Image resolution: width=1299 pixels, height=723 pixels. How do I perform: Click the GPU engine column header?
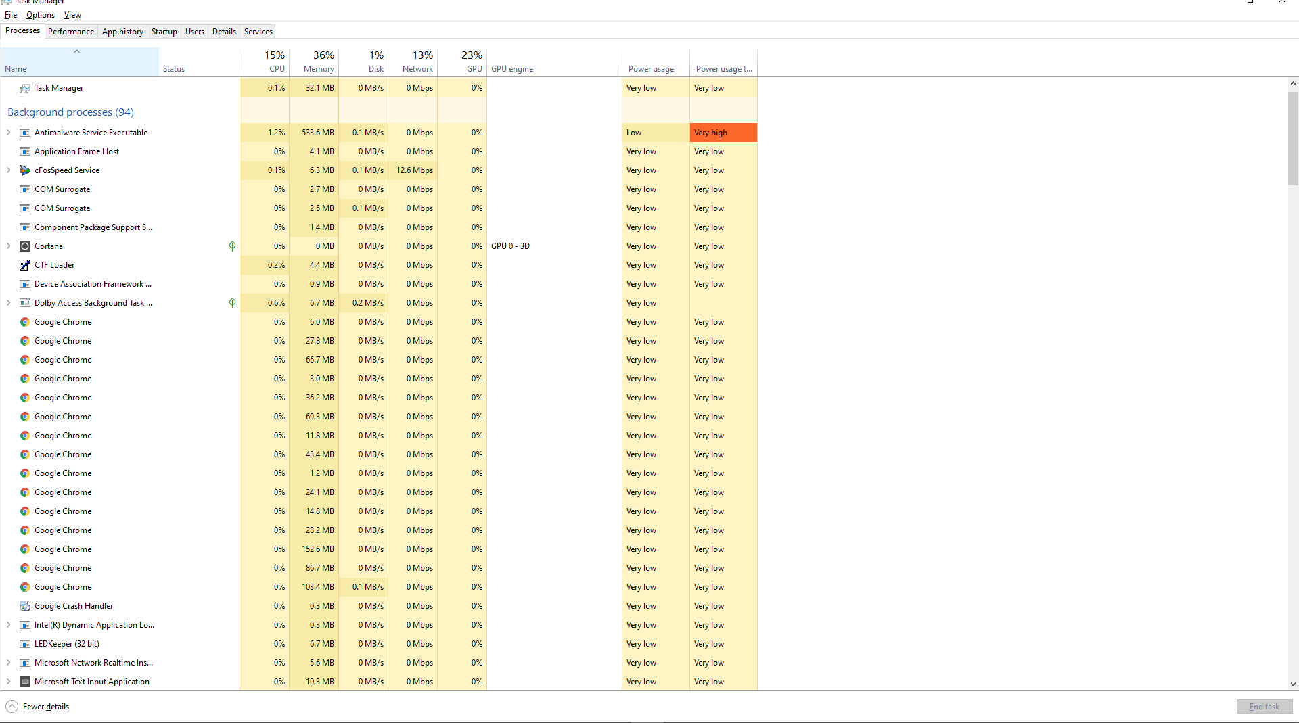[554, 62]
